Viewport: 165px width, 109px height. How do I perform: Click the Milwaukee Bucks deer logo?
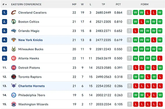click(x=14, y=49)
